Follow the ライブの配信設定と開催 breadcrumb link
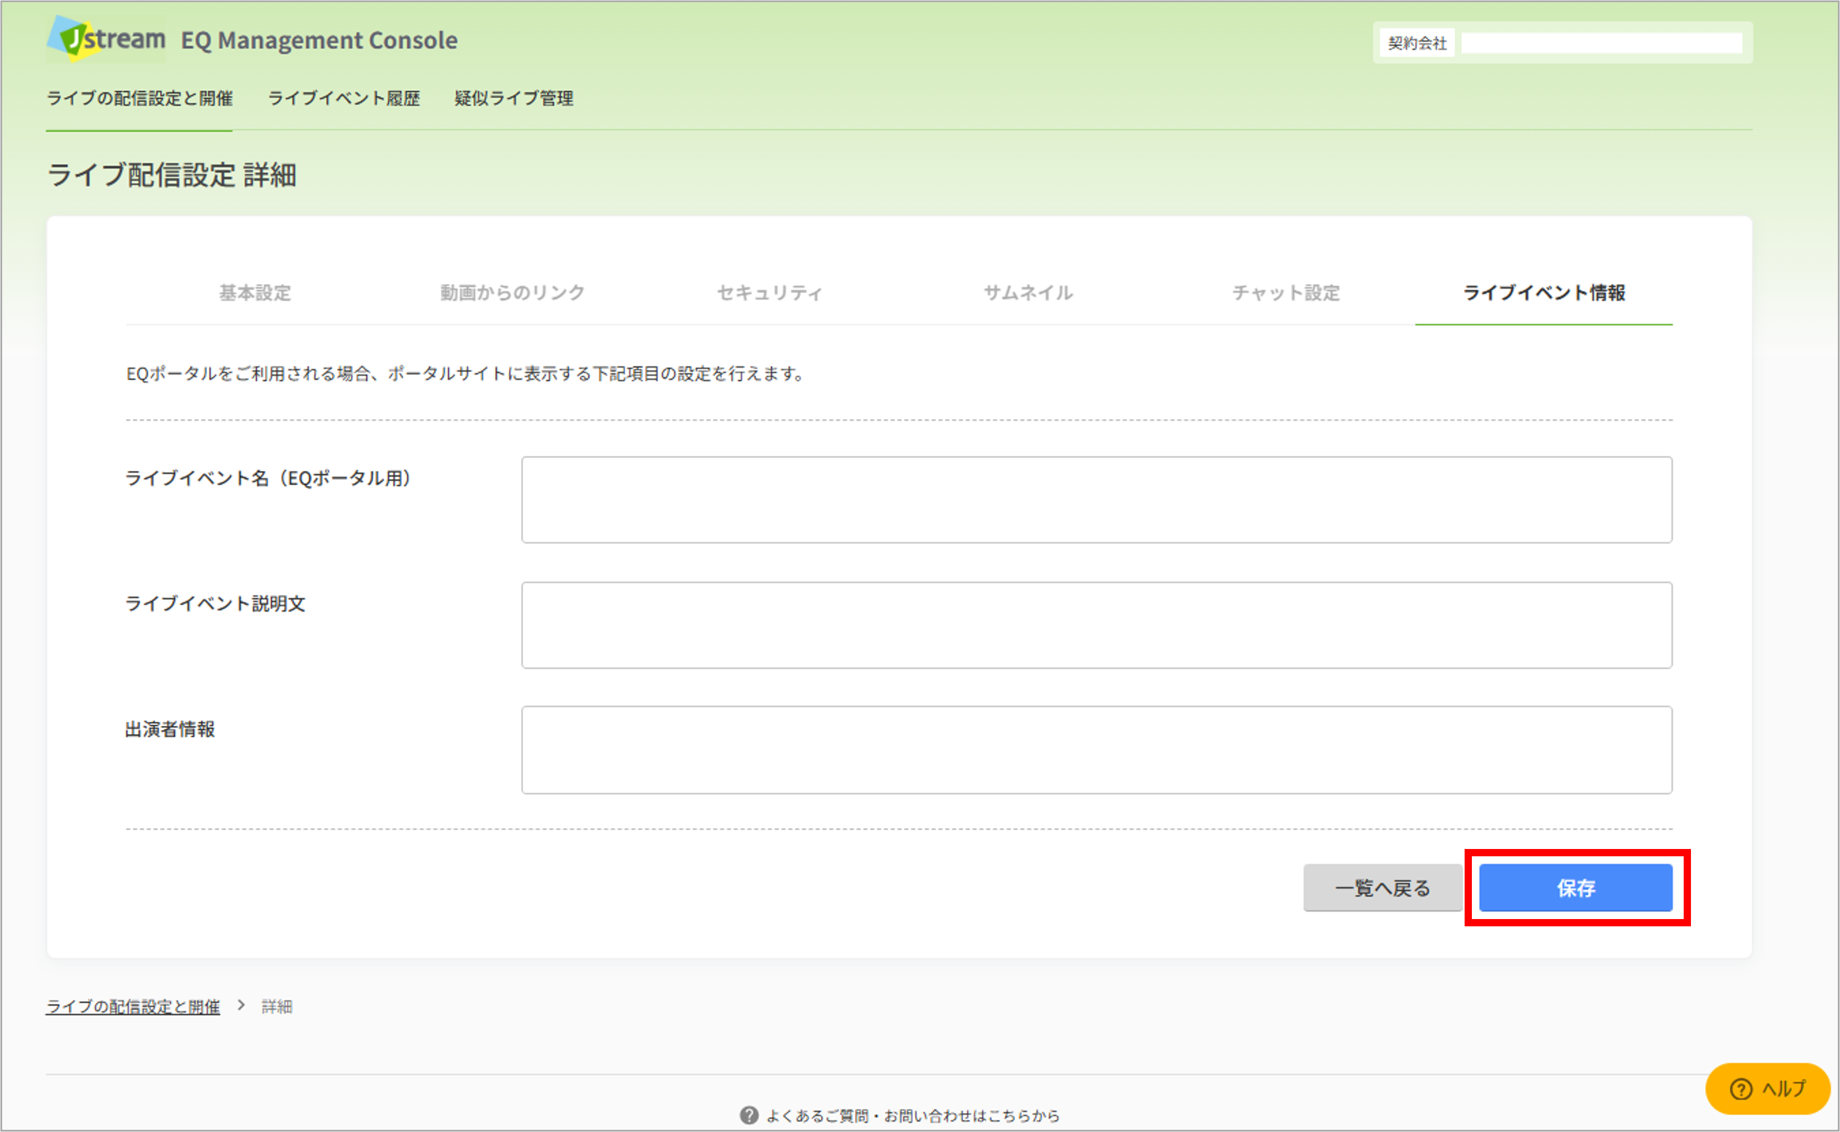 tap(133, 1007)
